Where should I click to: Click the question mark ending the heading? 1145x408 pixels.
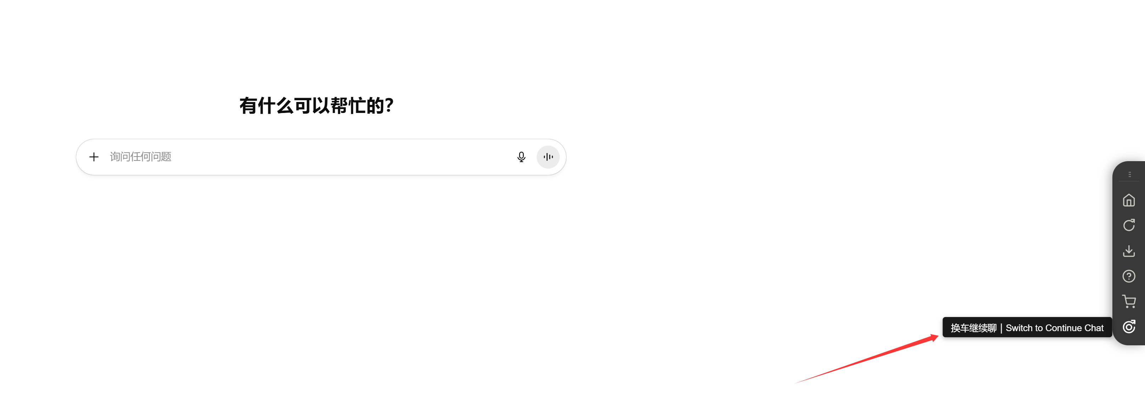pyautogui.click(x=389, y=106)
